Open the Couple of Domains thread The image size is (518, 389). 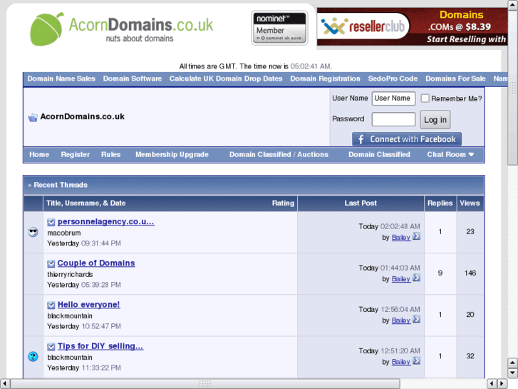click(96, 263)
